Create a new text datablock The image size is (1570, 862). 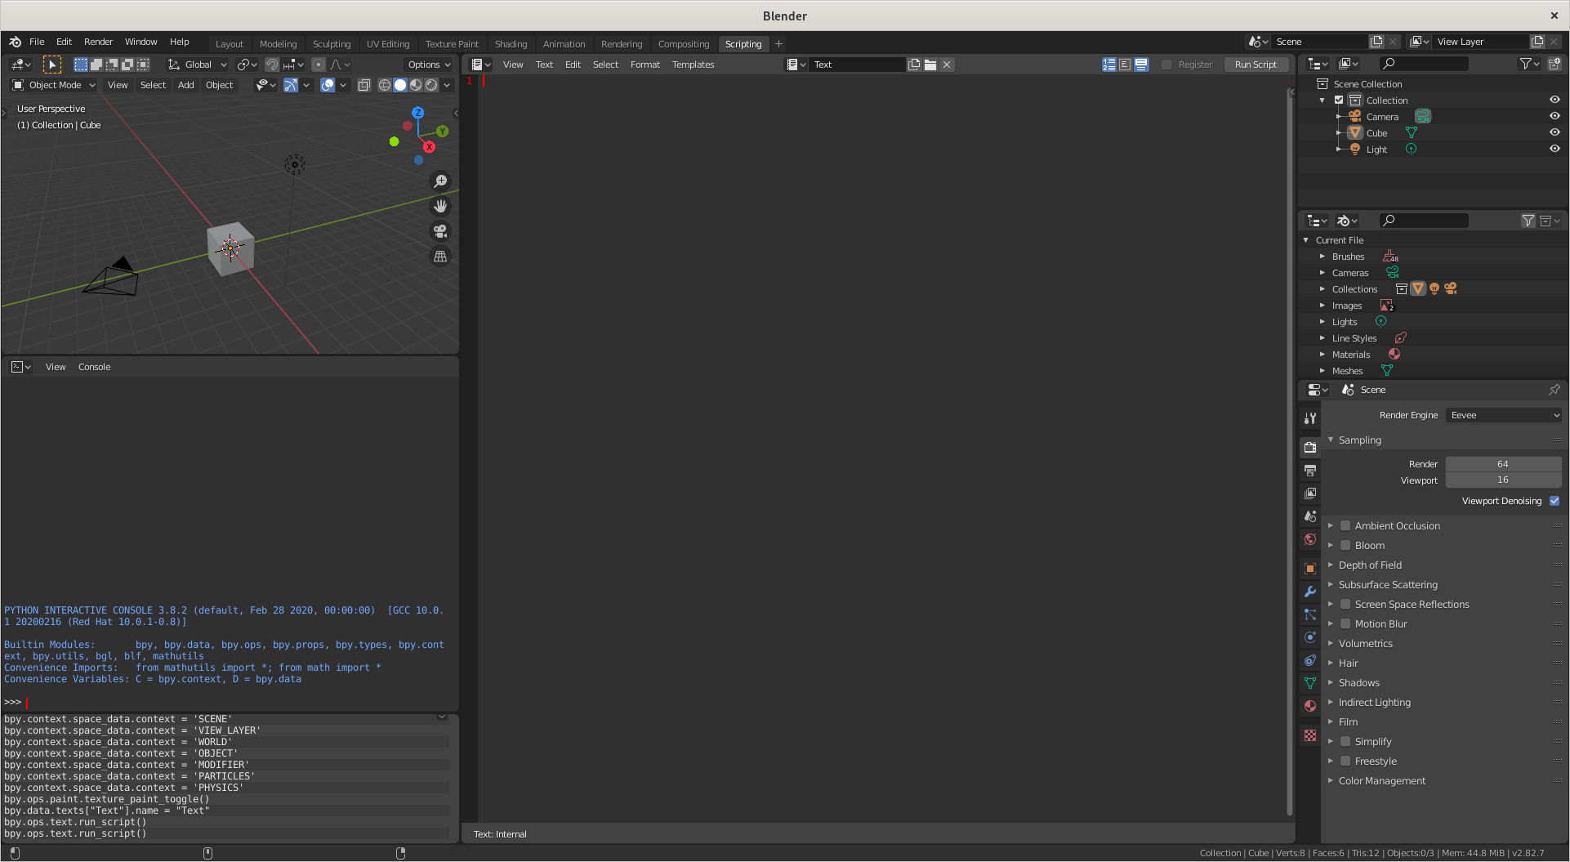pyautogui.click(x=914, y=64)
